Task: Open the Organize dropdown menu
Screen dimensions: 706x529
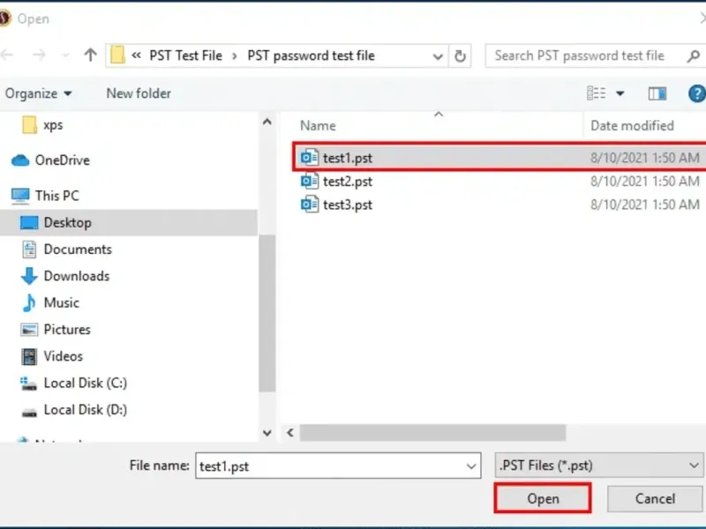Action: (x=39, y=93)
